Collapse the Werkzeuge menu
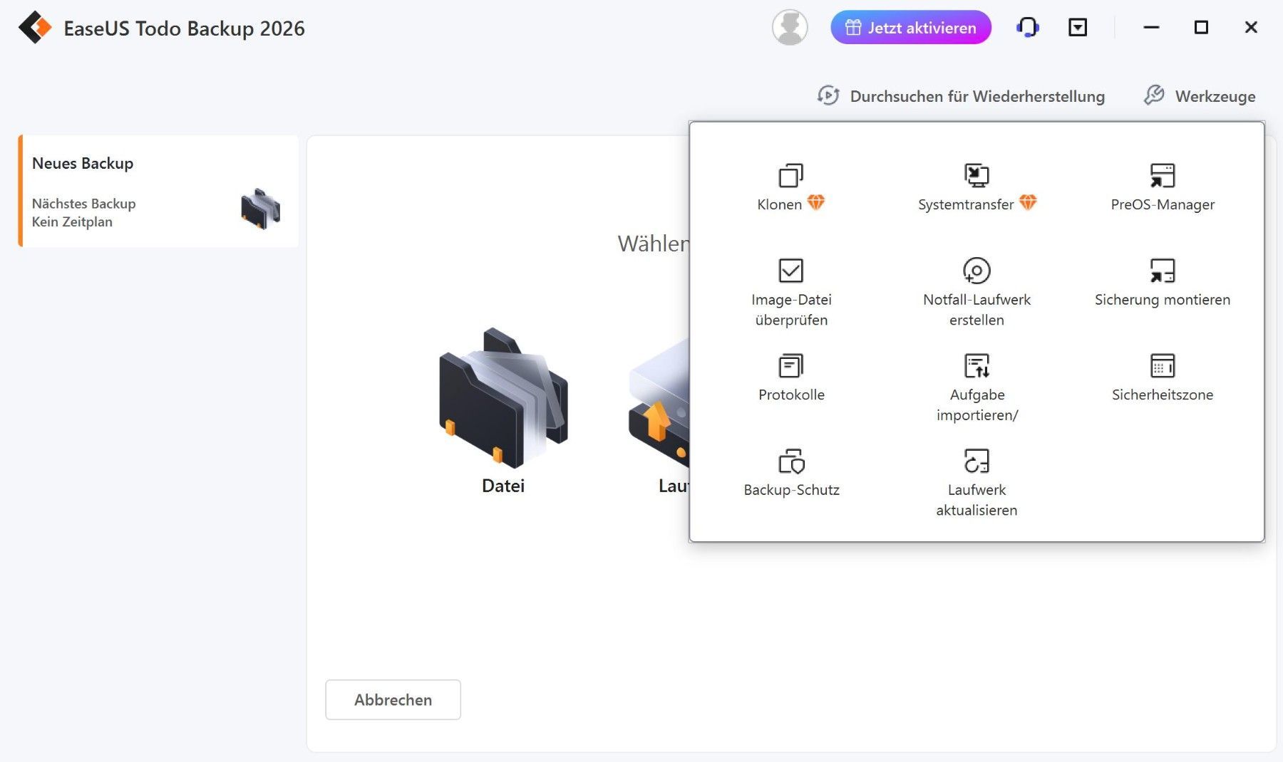The image size is (1283, 762). click(x=1200, y=96)
